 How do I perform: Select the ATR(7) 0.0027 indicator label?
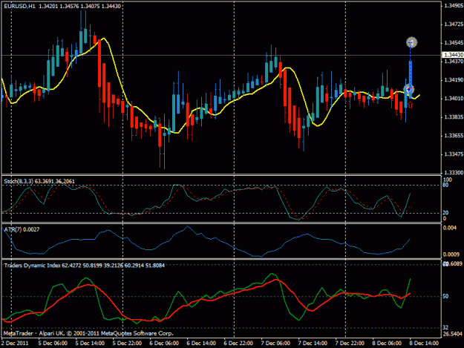click(22, 229)
